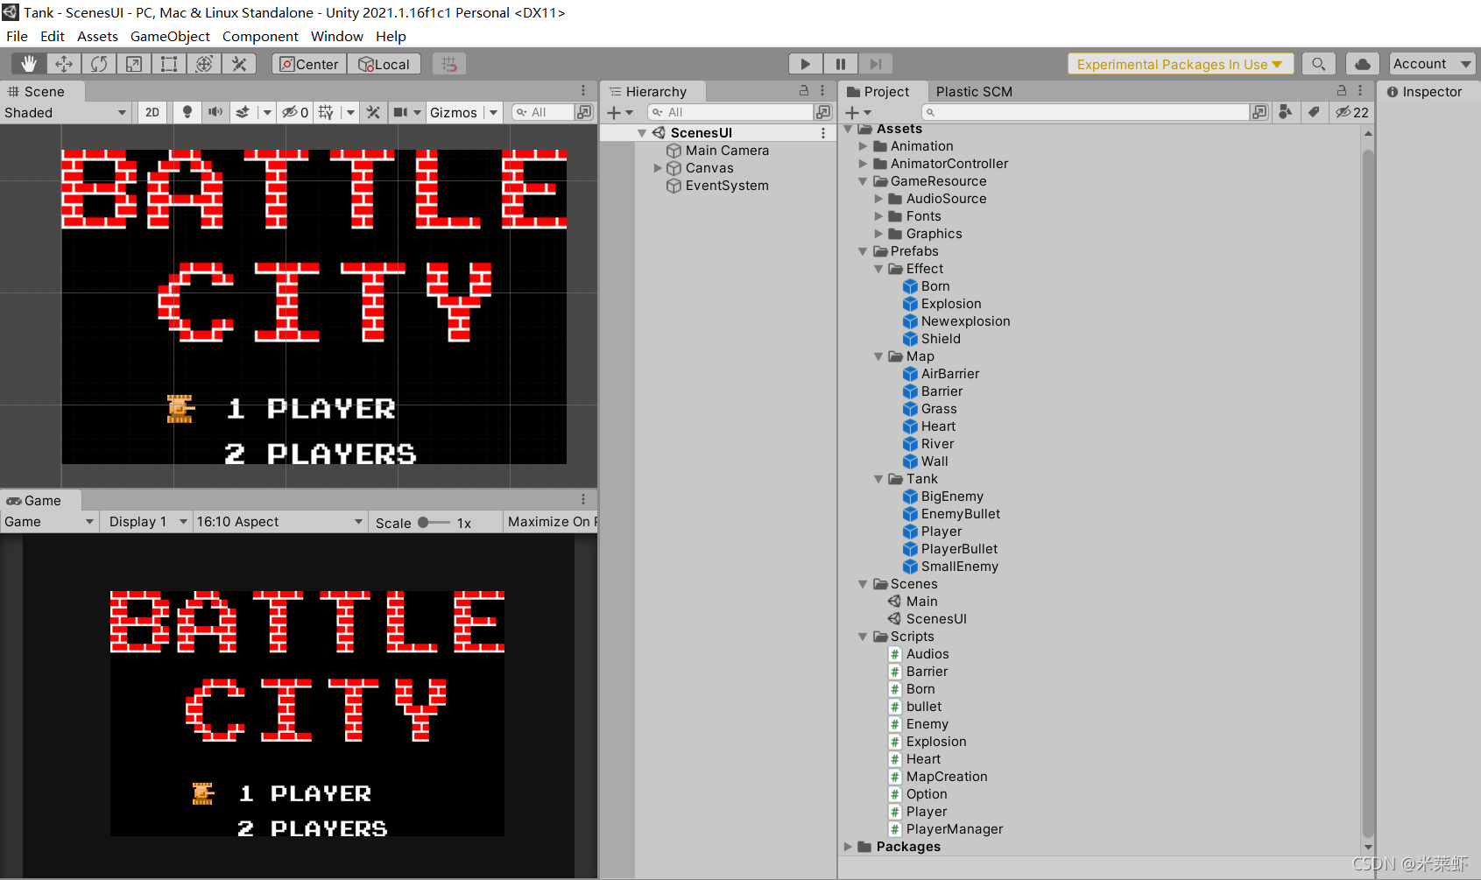The width and height of the screenshot is (1481, 880).
Task: Click Maximize On Play button
Action: pyautogui.click(x=553, y=522)
